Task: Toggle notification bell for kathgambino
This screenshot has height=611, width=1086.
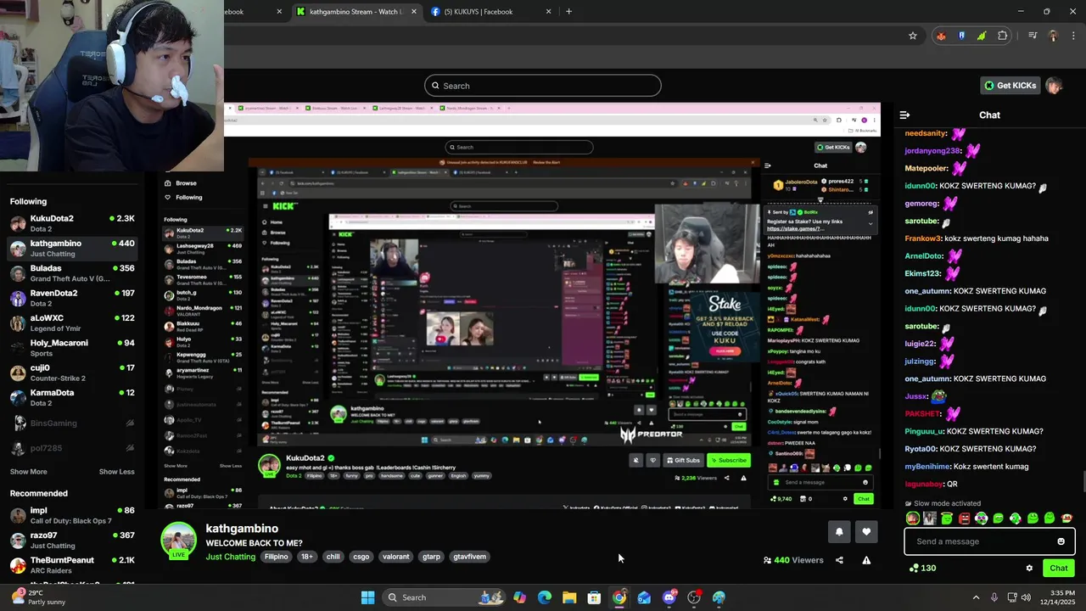Action: [x=839, y=532]
